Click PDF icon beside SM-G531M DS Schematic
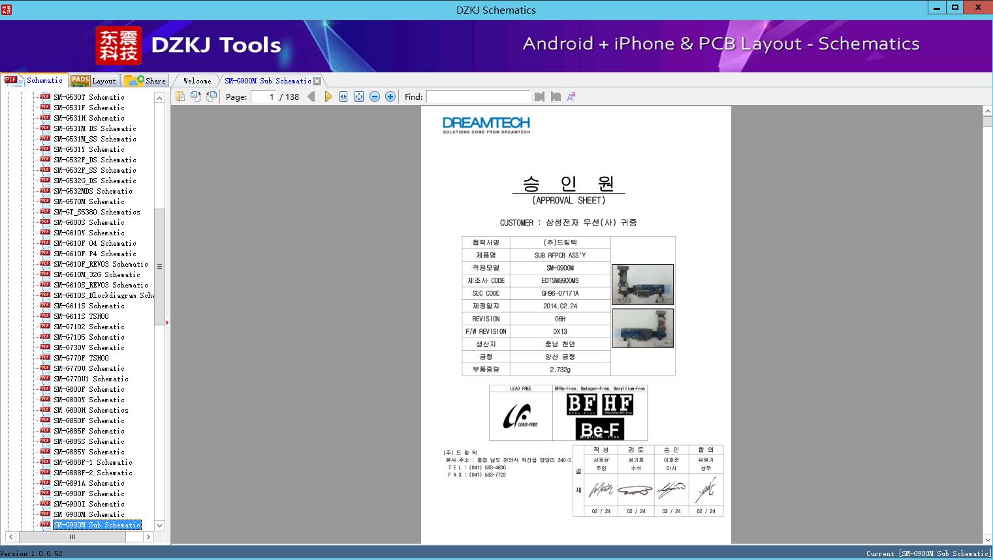 (x=45, y=128)
